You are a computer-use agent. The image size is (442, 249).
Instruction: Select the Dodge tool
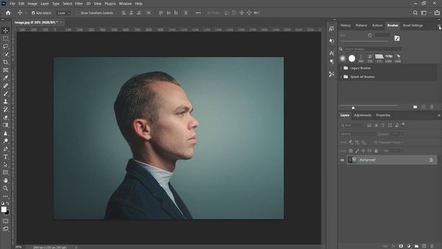coord(6,141)
